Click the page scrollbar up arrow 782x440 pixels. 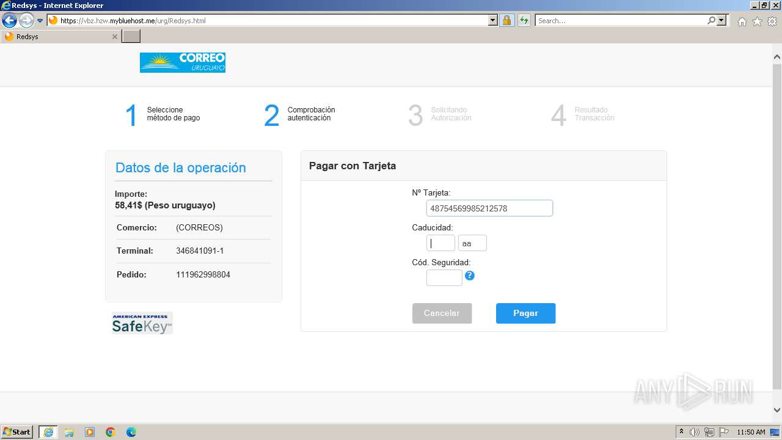tap(777, 57)
